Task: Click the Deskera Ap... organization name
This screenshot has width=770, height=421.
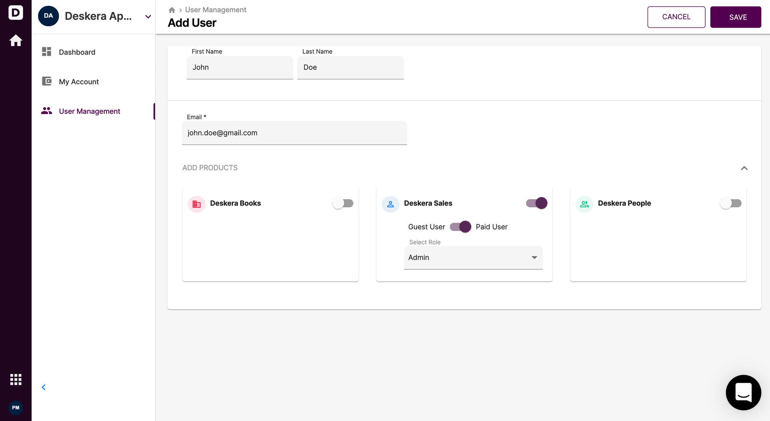Action: click(x=98, y=16)
